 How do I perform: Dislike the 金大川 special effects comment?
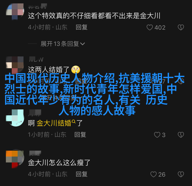click(181, 27)
